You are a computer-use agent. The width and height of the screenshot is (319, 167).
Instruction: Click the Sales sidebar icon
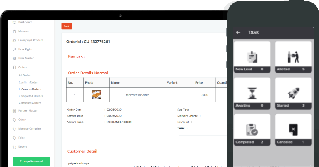click(14, 138)
